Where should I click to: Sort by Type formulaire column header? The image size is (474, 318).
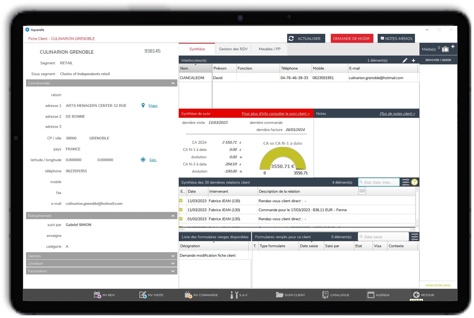(278, 246)
